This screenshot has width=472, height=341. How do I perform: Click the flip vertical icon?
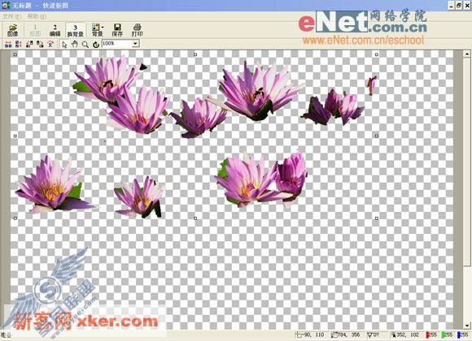click(x=19, y=45)
